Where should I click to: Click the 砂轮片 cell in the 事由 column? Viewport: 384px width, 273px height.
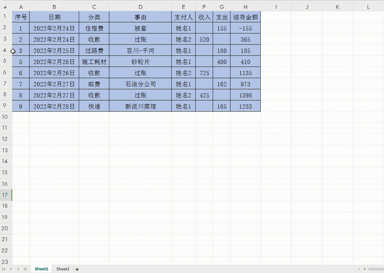tap(140, 61)
